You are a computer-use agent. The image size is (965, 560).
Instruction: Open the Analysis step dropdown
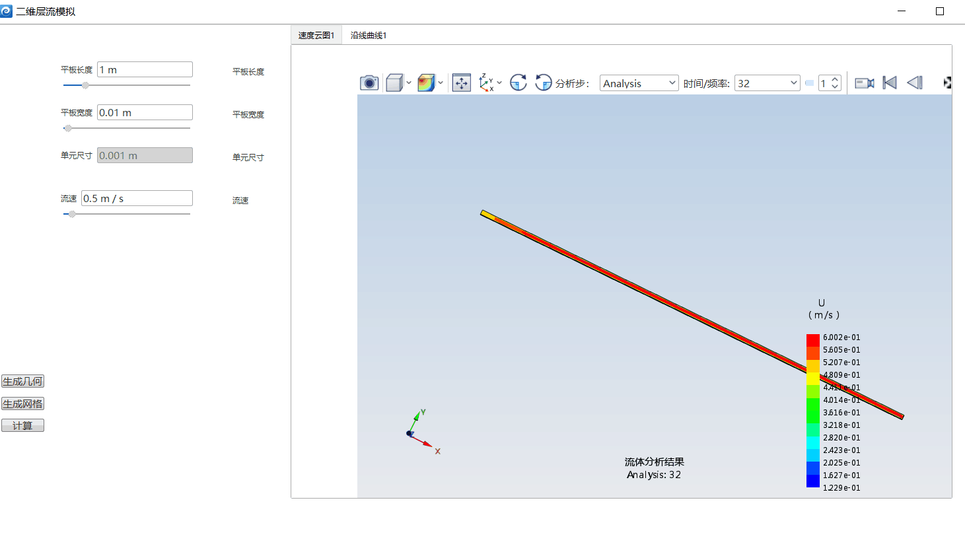(x=639, y=83)
